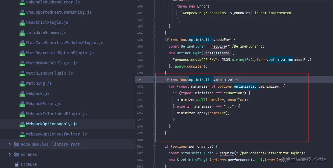The width and height of the screenshot is (333, 168).
Task: Click JS icon beside WarnCaseSensitiveModulesPlugin.js
Action: click(x=22, y=43)
